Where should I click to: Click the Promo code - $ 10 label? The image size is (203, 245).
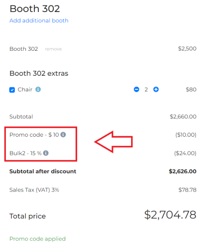pos(34,135)
